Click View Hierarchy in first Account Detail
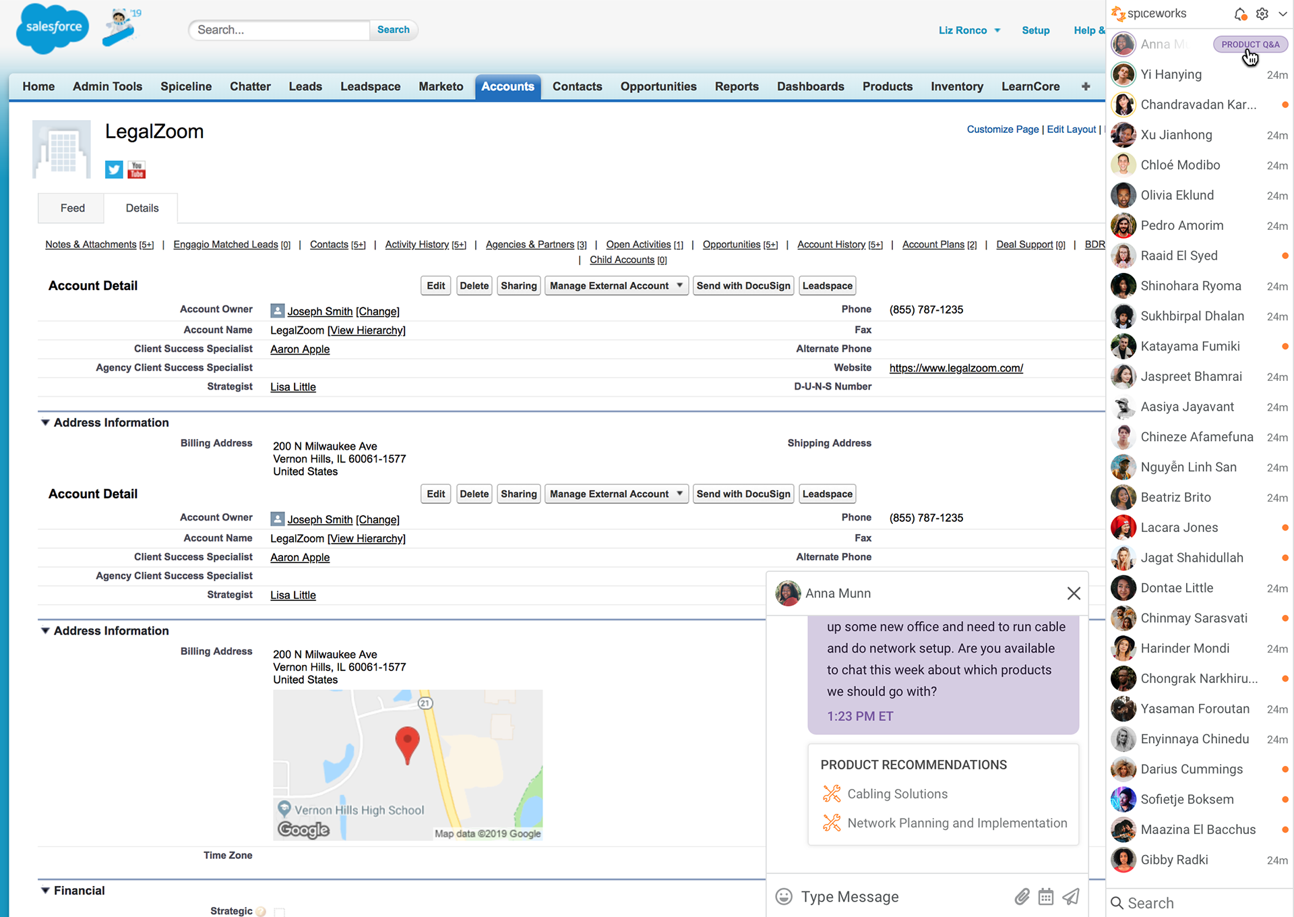Image resolution: width=1294 pixels, height=917 pixels. pos(366,330)
